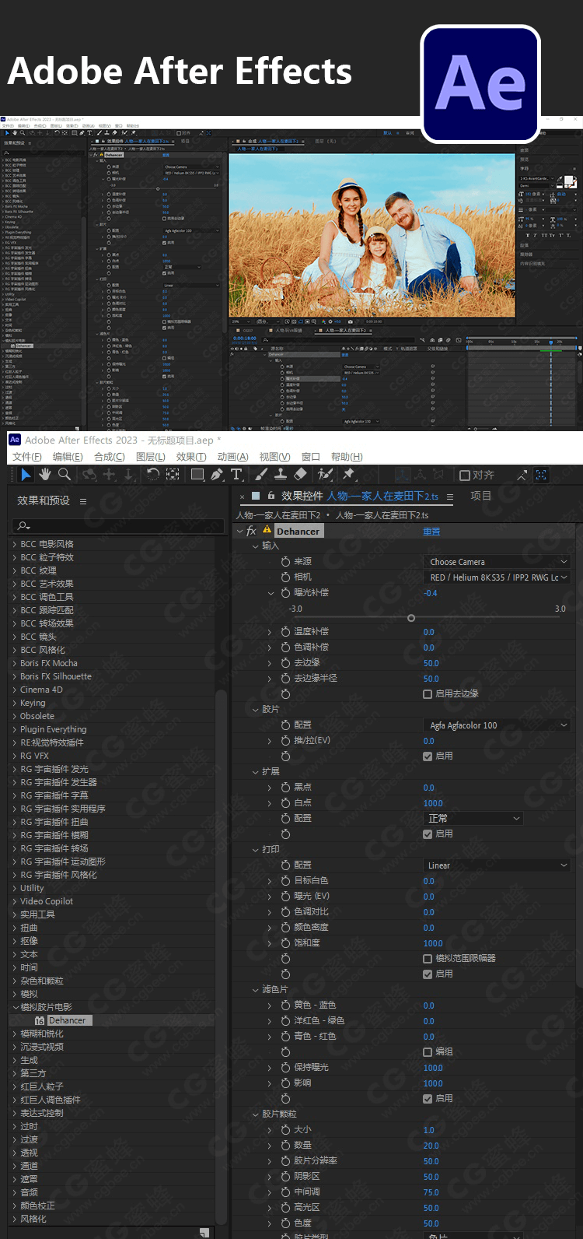Enable the 模拟范围限幅器 checkbox
The width and height of the screenshot is (583, 1239).
click(428, 959)
